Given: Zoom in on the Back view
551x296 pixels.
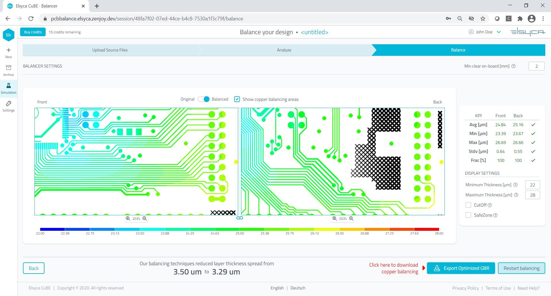Looking at the screenshot, I should [x=334, y=219].
